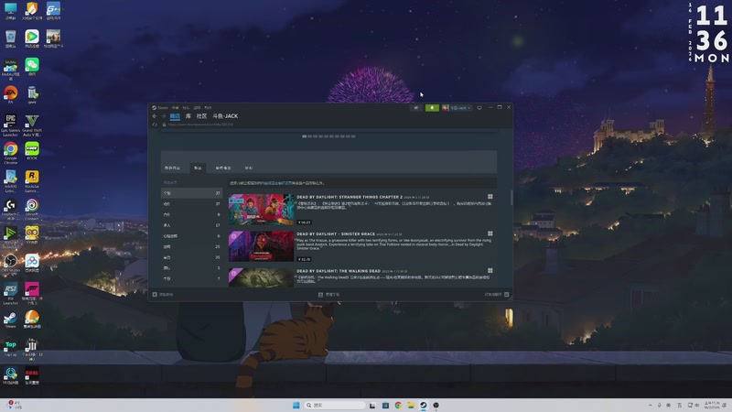Image resolution: width=732 pixels, height=412 pixels.
Task: Open the 库 (Library) tab
Action: (188, 116)
